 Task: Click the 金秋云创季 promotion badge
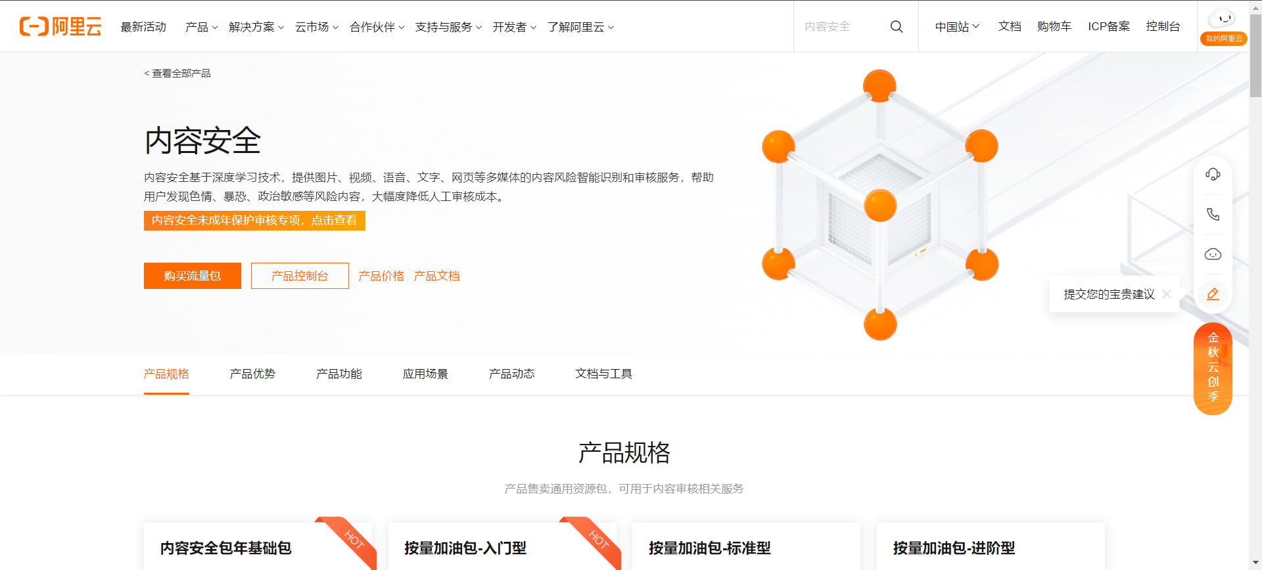click(x=1213, y=368)
